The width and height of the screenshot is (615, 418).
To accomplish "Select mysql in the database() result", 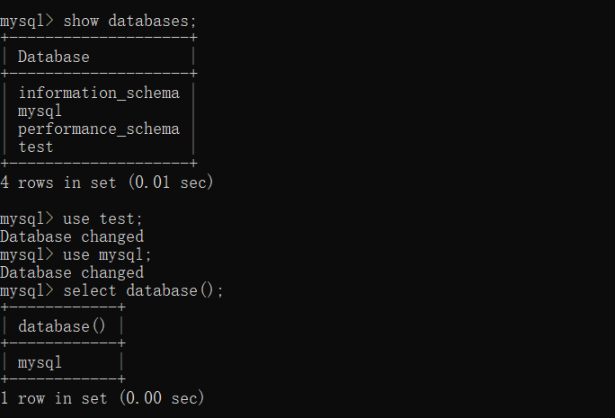I will pyautogui.click(x=40, y=362).
